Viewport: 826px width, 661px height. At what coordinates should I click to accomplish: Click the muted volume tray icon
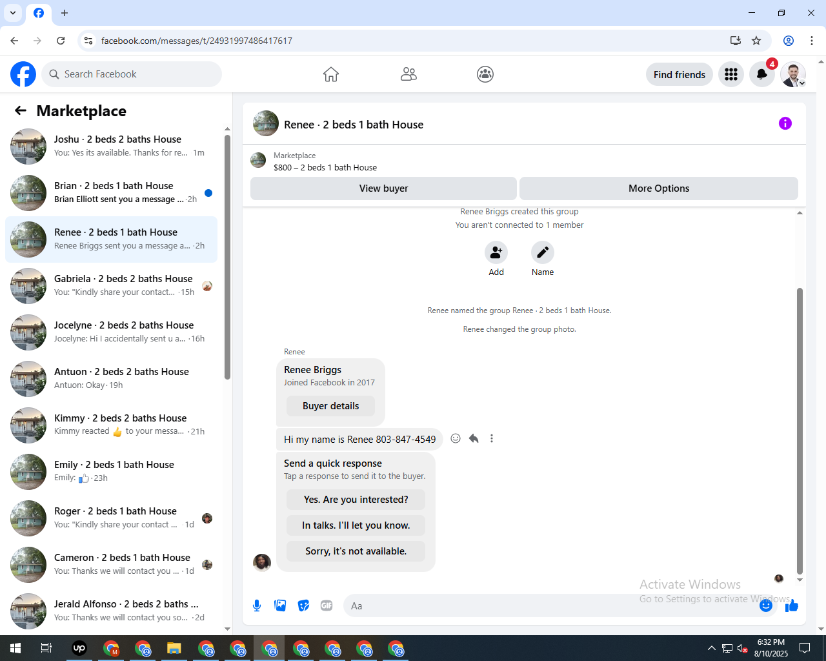tap(743, 648)
